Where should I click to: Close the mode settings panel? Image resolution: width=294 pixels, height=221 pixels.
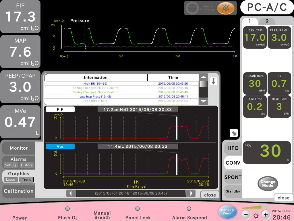pyautogui.click(x=283, y=198)
